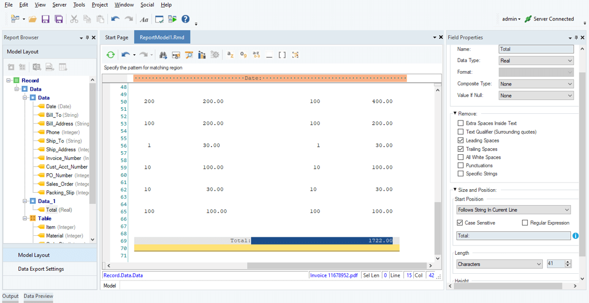Open the Project menu

click(100, 5)
